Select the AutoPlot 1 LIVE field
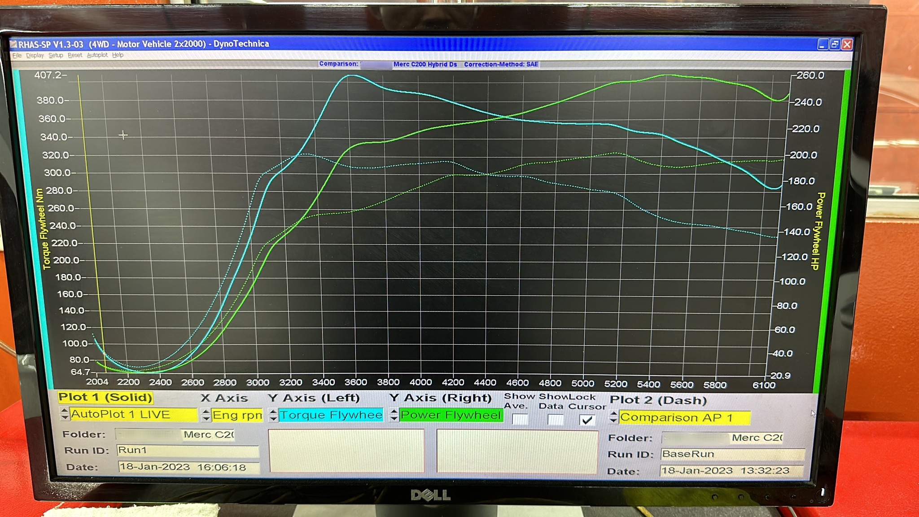The width and height of the screenshot is (919, 517). coord(134,414)
